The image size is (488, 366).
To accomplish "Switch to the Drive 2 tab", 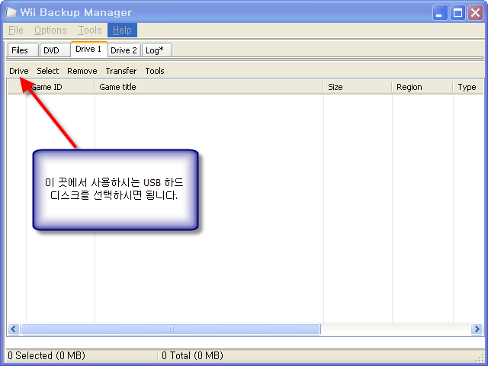I will pyautogui.click(x=124, y=50).
